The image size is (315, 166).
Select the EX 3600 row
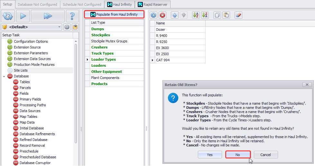point(180,48)
